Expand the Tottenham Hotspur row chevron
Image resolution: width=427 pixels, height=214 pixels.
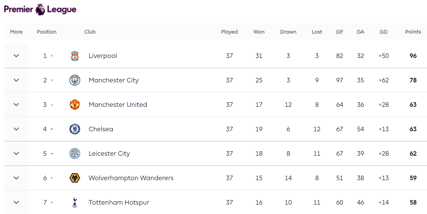click(16, 202)
